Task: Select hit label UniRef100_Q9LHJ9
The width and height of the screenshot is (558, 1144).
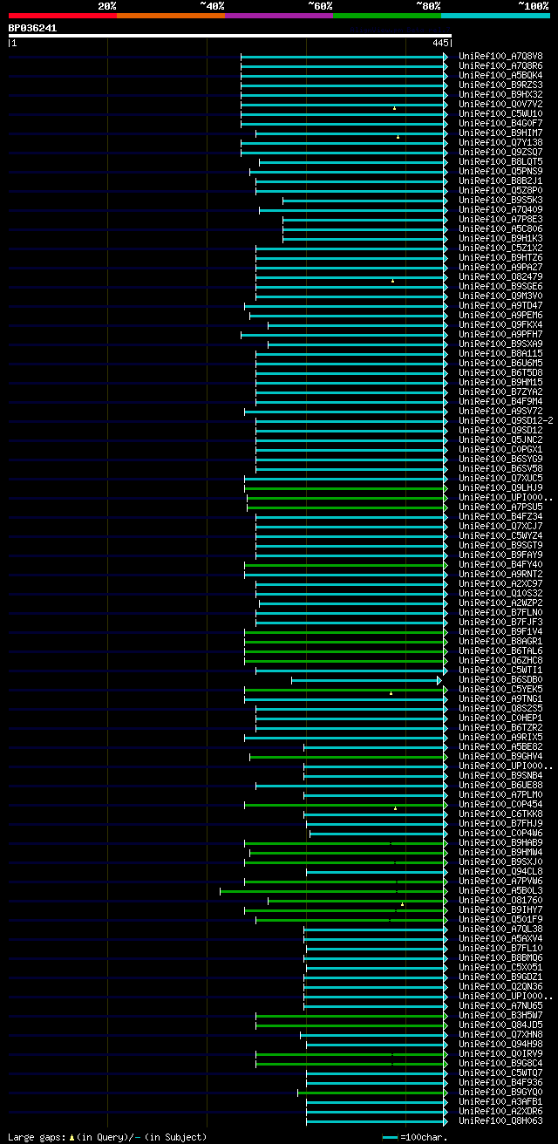Action: [x=500, y=488]
